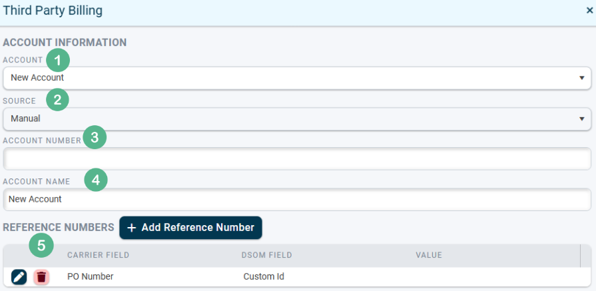Click the Value column header
The width and height of the screenshot is (596, 291).
click(x=429, y=255)
